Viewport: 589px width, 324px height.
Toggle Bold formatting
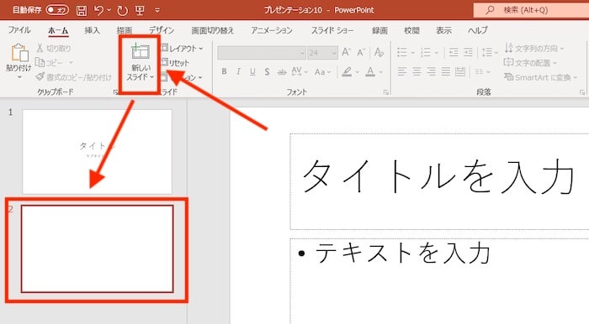[x=224, y=71]
